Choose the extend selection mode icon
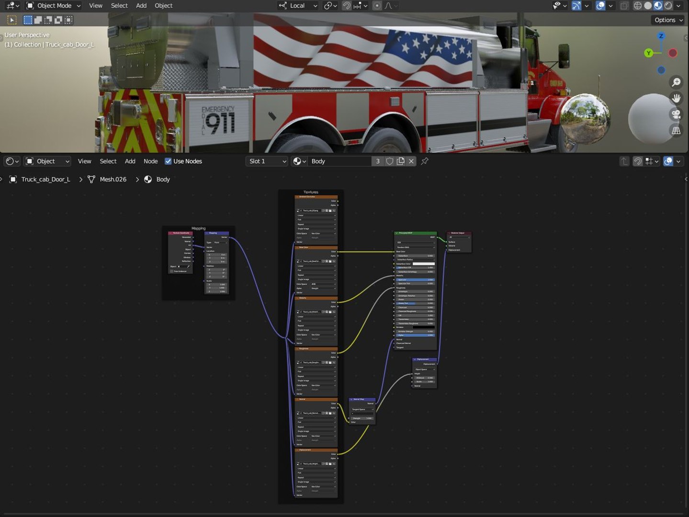Image resolution: width=689 pixels, height=517 pixels. point(38,20)
